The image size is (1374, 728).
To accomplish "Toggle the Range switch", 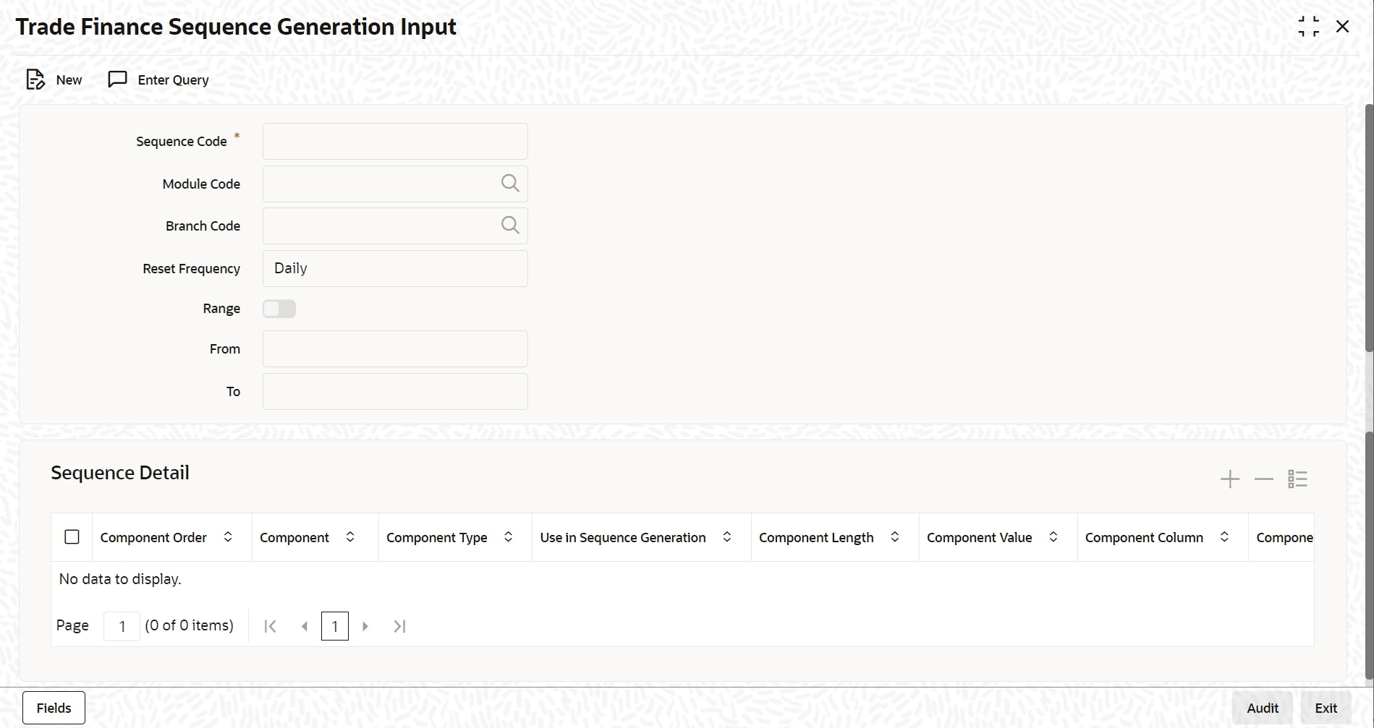I will pyautogui.click(x=279, y=309).
